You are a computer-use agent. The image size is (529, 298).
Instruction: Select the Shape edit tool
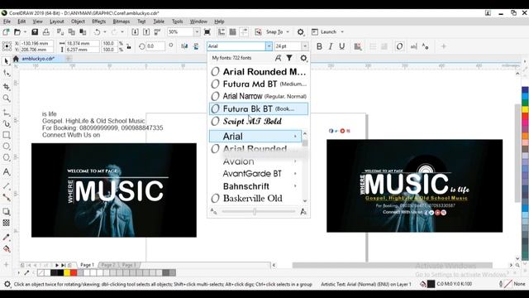tap(6, 73)
